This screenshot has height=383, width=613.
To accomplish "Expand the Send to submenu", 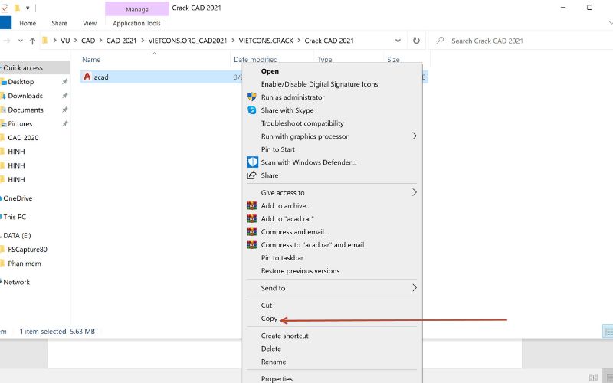I will pyautogui.click(x=415, y=288).
